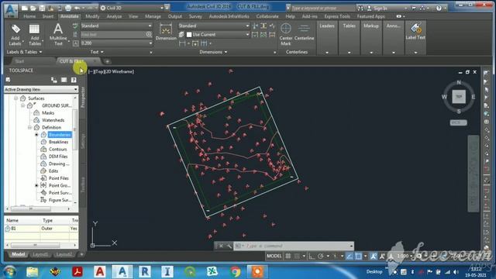Click the Dimension tool icon
The width and height of the screenshot is (496, 279).
click(166, 30)
